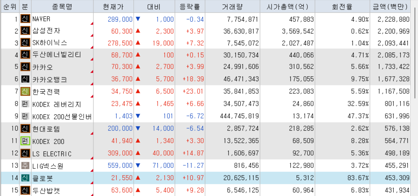Click the 신 badge beside LS ELECTRIC
This screenshot has height=196, width=418.
25,154
